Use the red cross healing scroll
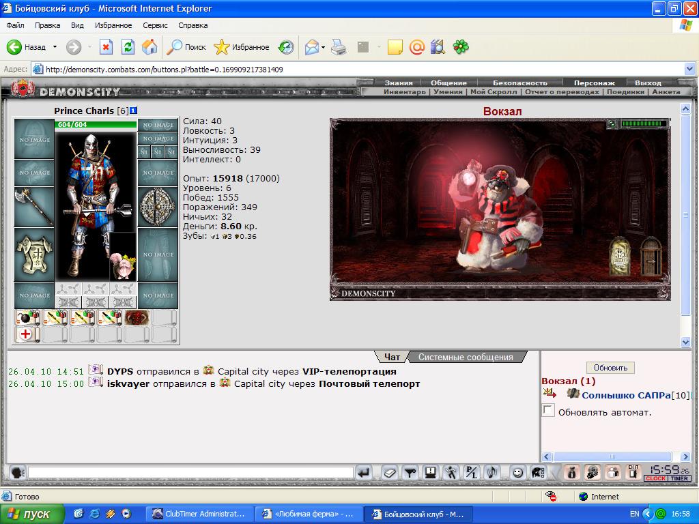 (27, 334)
